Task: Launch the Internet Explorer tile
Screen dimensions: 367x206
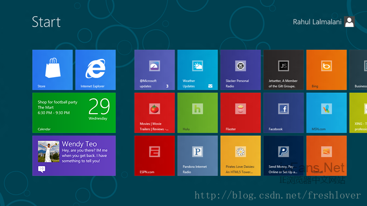Action: point(96,70)
